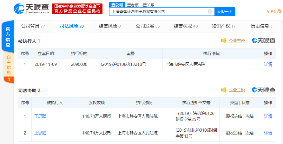Open 详情 for 财保字第43号 row
283x144 pixels.
(x=268, y=133)
